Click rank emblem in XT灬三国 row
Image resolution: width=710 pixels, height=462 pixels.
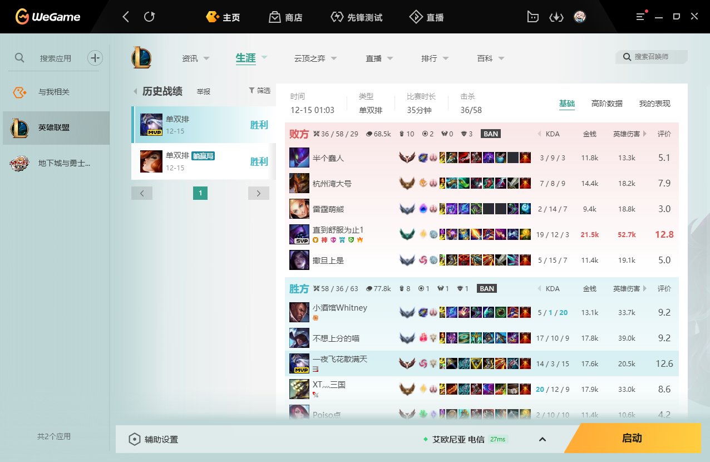tap(407, 389)
